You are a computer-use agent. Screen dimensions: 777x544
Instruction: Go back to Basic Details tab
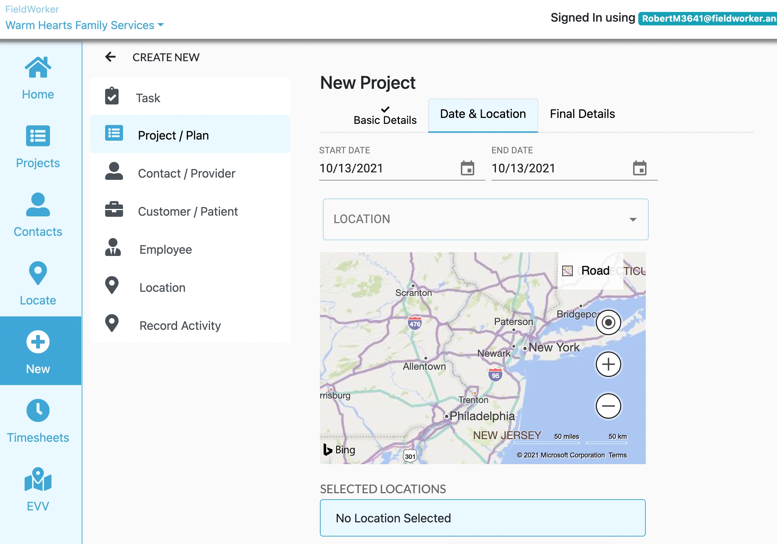tap(385, 116)
